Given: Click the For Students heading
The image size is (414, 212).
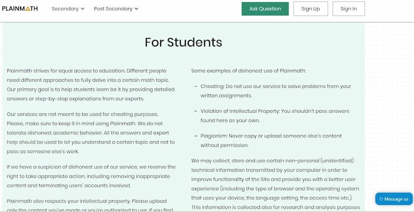Looking at the screenshot, I should pyautogui.click(x=183, y=42).
